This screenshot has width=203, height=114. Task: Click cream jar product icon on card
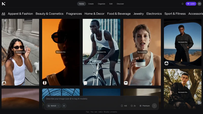[x=126, y=83]
